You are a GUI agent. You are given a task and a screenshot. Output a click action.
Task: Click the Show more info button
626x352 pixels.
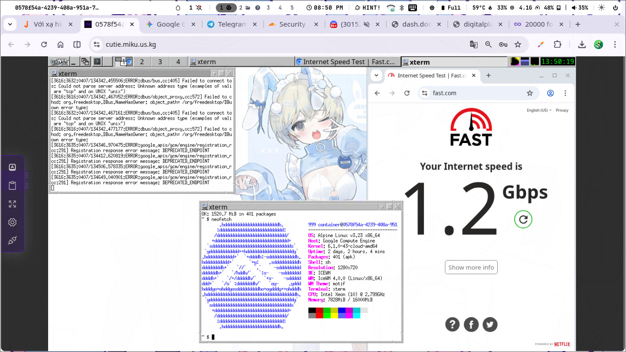471,267
